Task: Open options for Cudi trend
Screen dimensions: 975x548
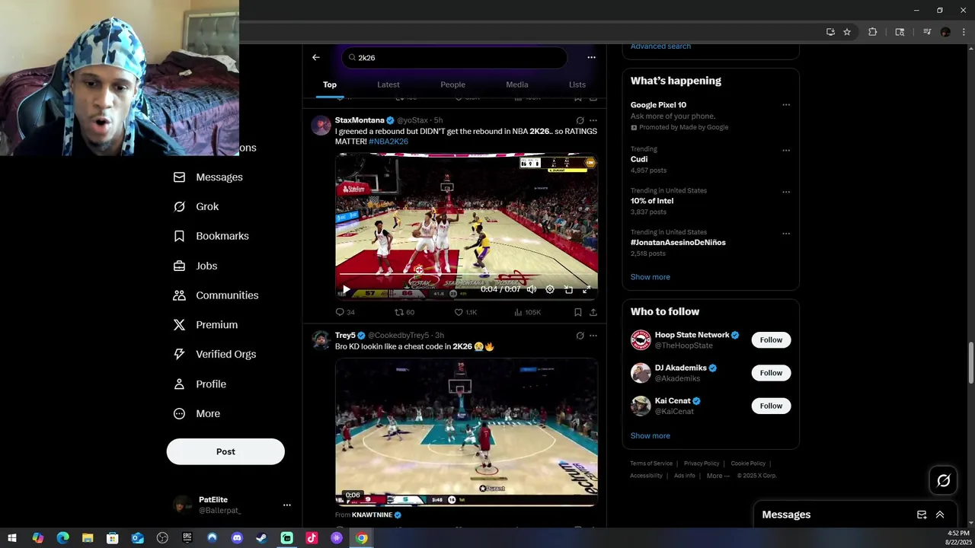Action: [x=786, y=151]
